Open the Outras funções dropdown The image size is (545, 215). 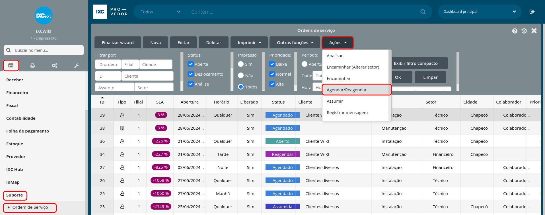pos(295,43)
